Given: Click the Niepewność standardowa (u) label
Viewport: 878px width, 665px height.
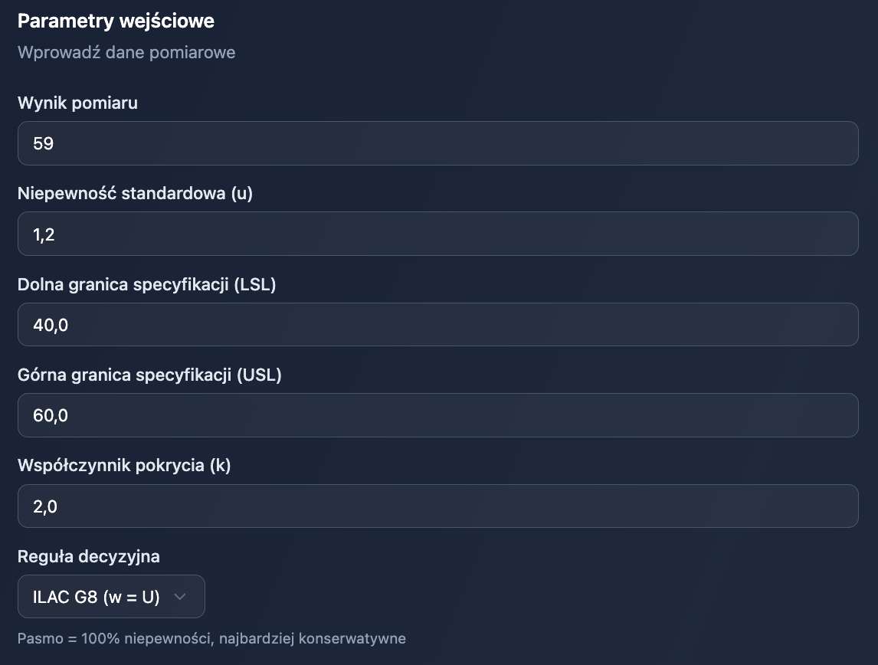Looking at the screenshot, I should [x=135, y=193].
